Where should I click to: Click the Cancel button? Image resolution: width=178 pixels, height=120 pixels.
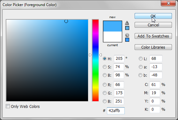[153, 25]
